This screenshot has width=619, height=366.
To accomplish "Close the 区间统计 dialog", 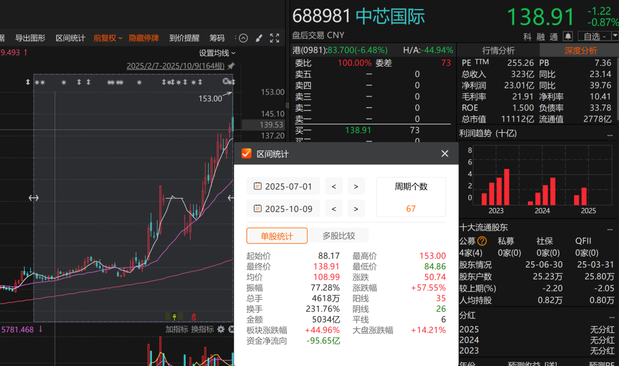I will point(445,154).
